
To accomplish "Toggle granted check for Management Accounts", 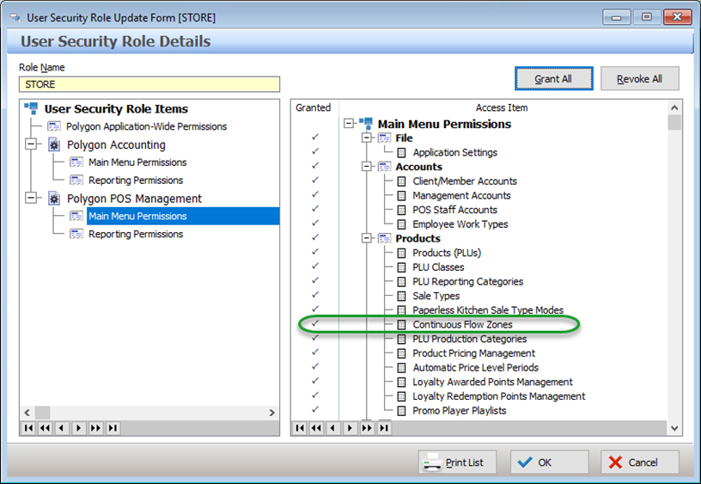I will 315,194.
